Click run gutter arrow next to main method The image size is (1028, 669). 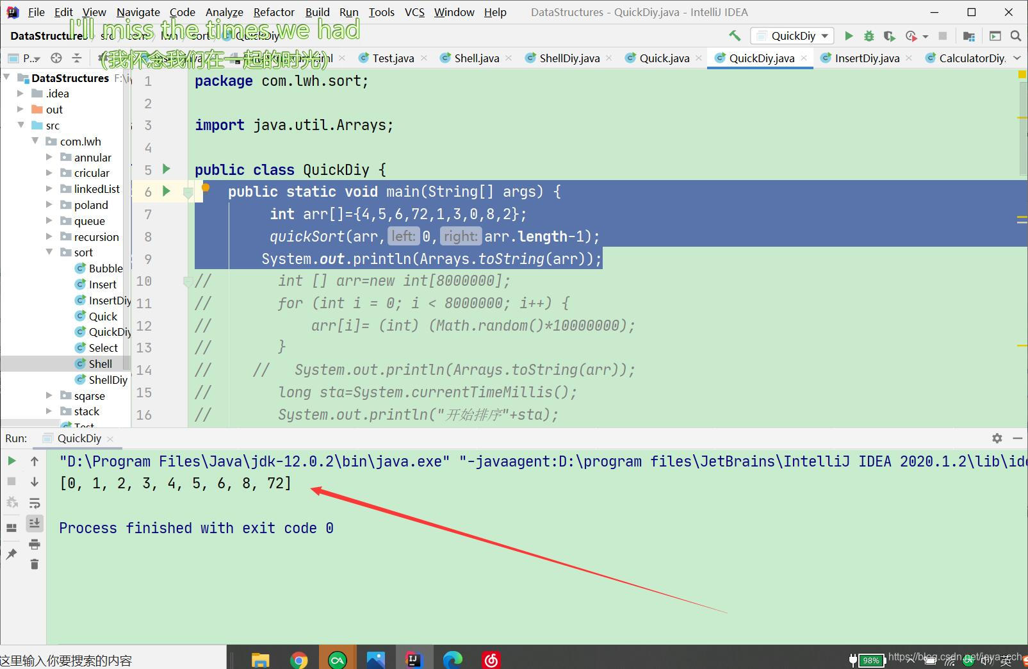point(167,191)
